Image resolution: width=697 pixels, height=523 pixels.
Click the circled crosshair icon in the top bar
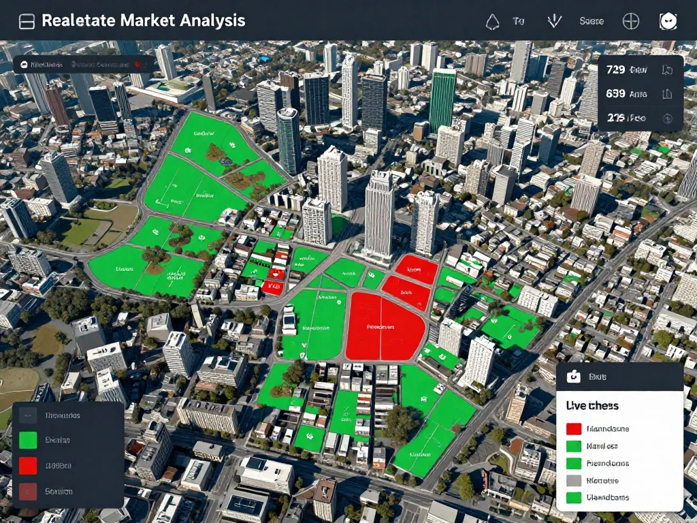pyautogui.click(x=631, y=21)
